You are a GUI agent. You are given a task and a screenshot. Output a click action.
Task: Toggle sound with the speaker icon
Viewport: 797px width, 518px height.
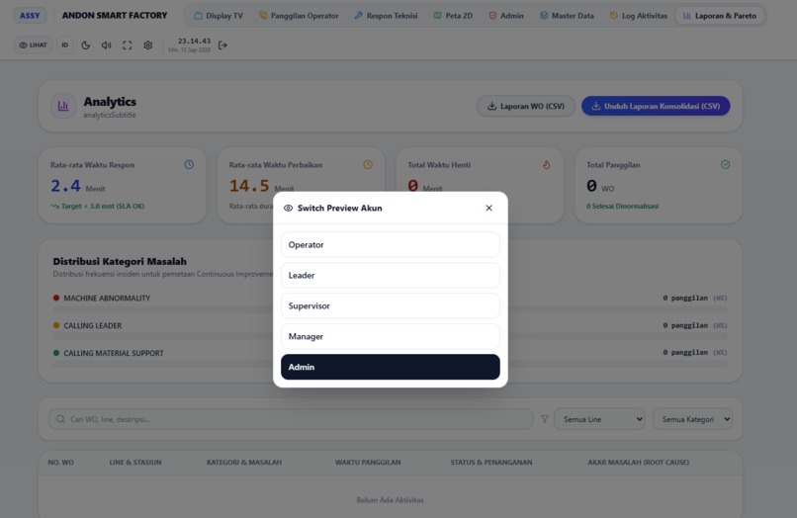coord(106,45)
